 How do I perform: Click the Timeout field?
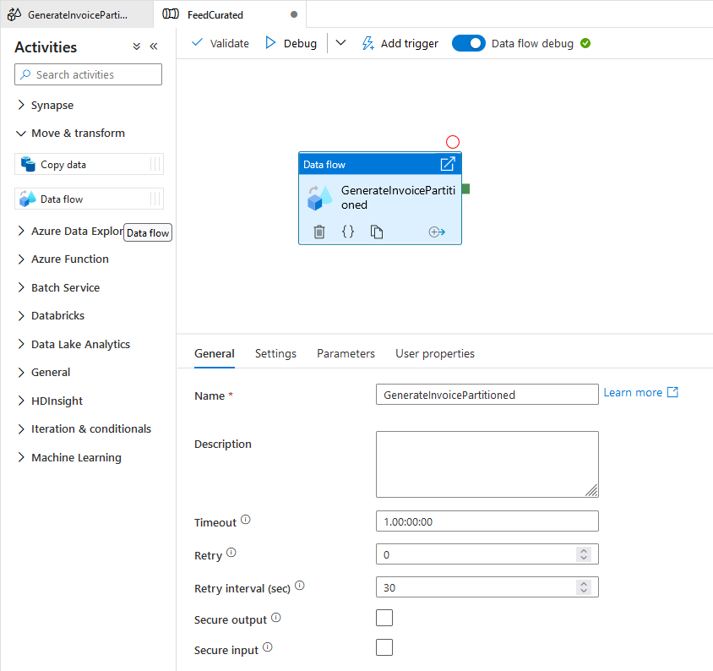click(x=487, y=521)
